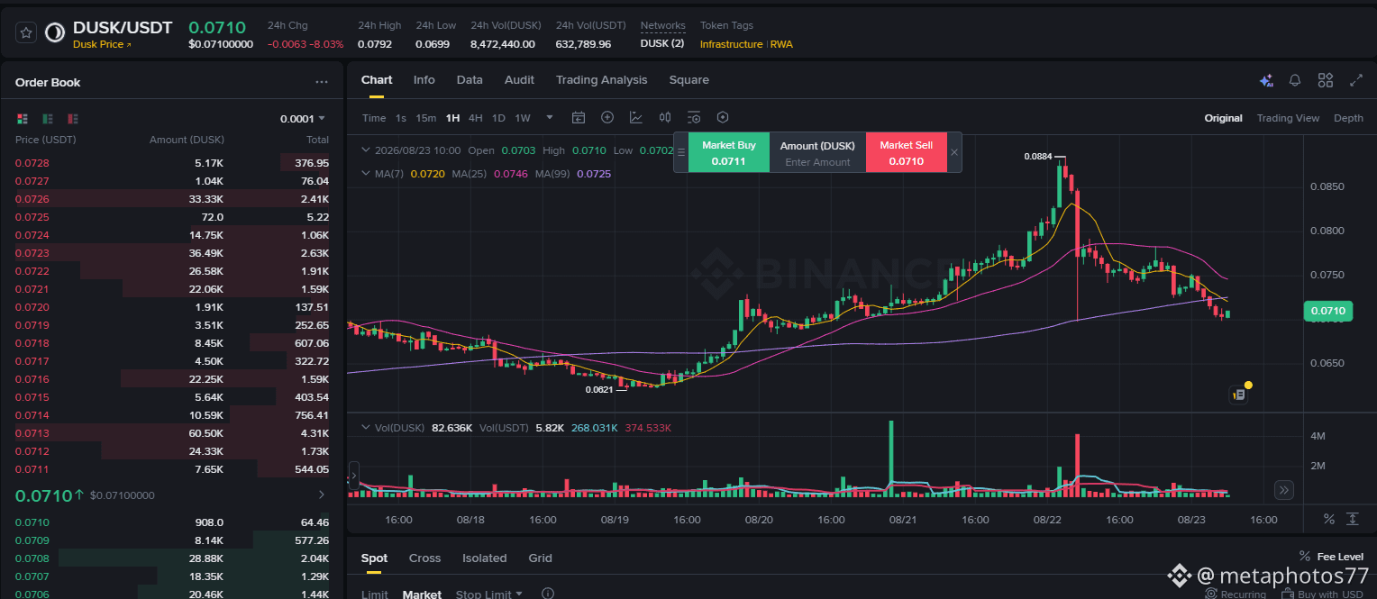Viewport: 1377px width, 599px height.
Task: Click the Infrastructure token tag
Action: tap(731, 44)
